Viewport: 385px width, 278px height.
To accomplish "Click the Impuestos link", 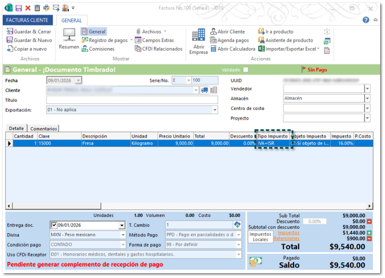I will tap(288, 233).
